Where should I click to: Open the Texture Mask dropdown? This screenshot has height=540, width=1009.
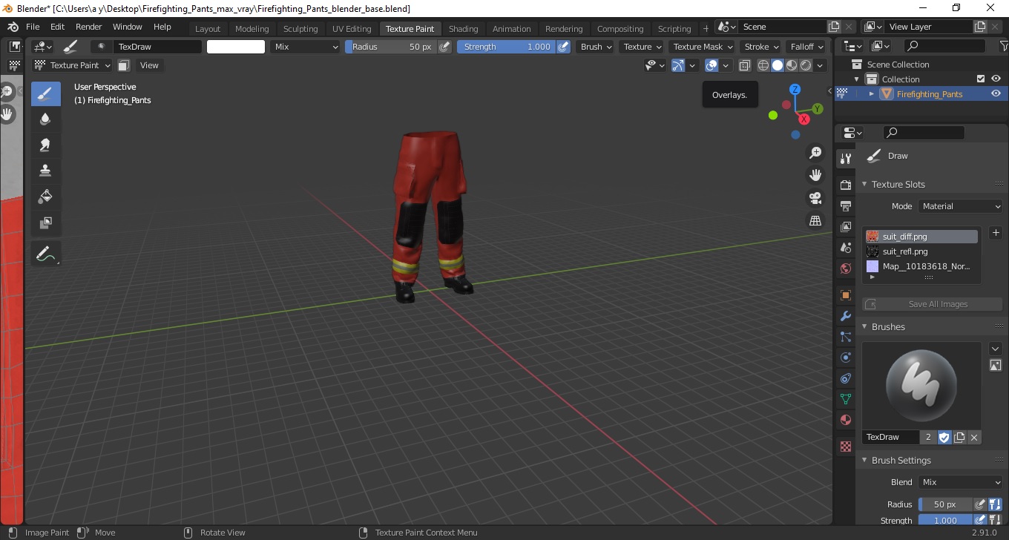[703, 47]
